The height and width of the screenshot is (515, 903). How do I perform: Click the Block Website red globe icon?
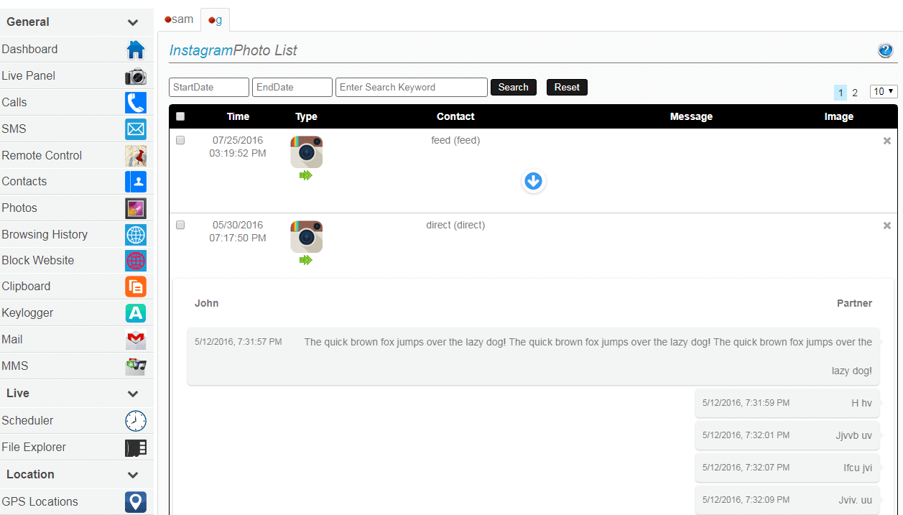click(135, 260)
